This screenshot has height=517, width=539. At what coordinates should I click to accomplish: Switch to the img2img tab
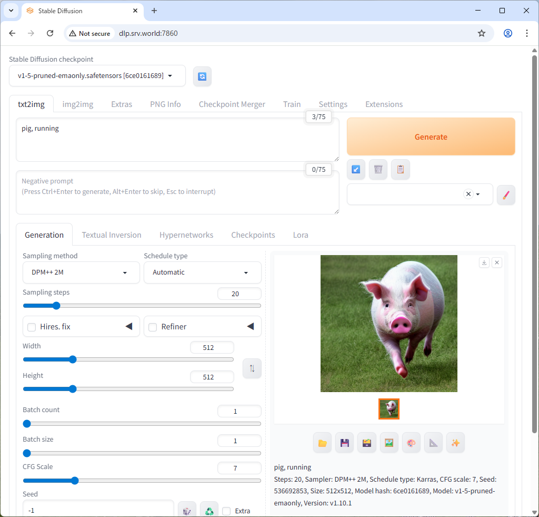(x=78, y=104)
